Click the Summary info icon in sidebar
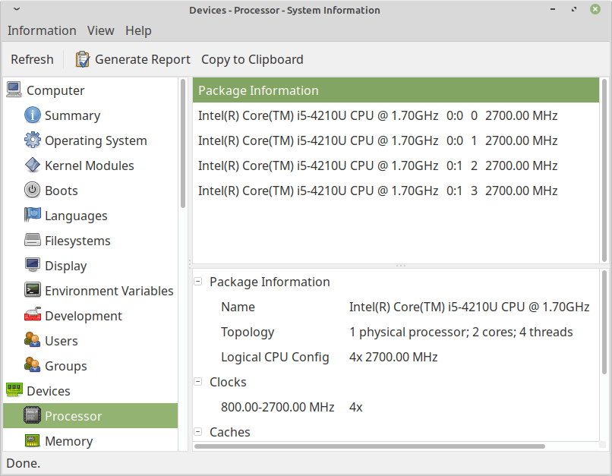 32,115
